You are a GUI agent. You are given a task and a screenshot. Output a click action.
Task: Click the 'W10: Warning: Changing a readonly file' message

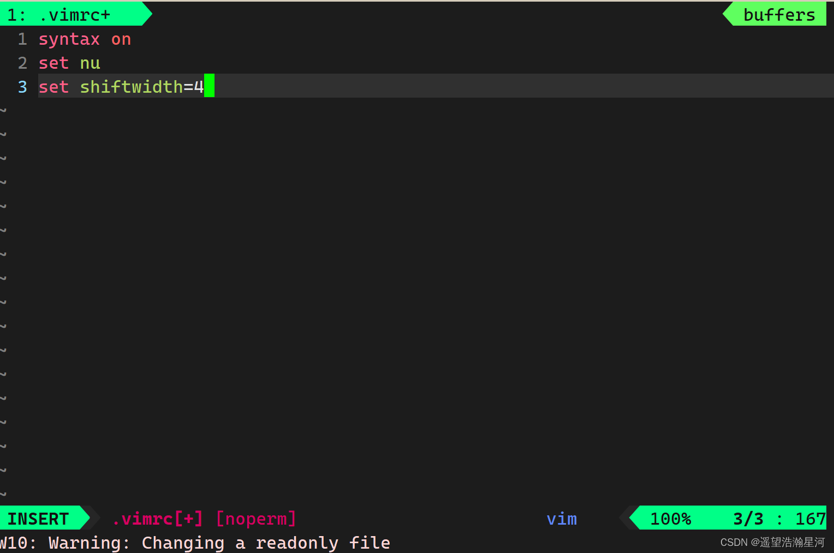[x=195, y=543]
